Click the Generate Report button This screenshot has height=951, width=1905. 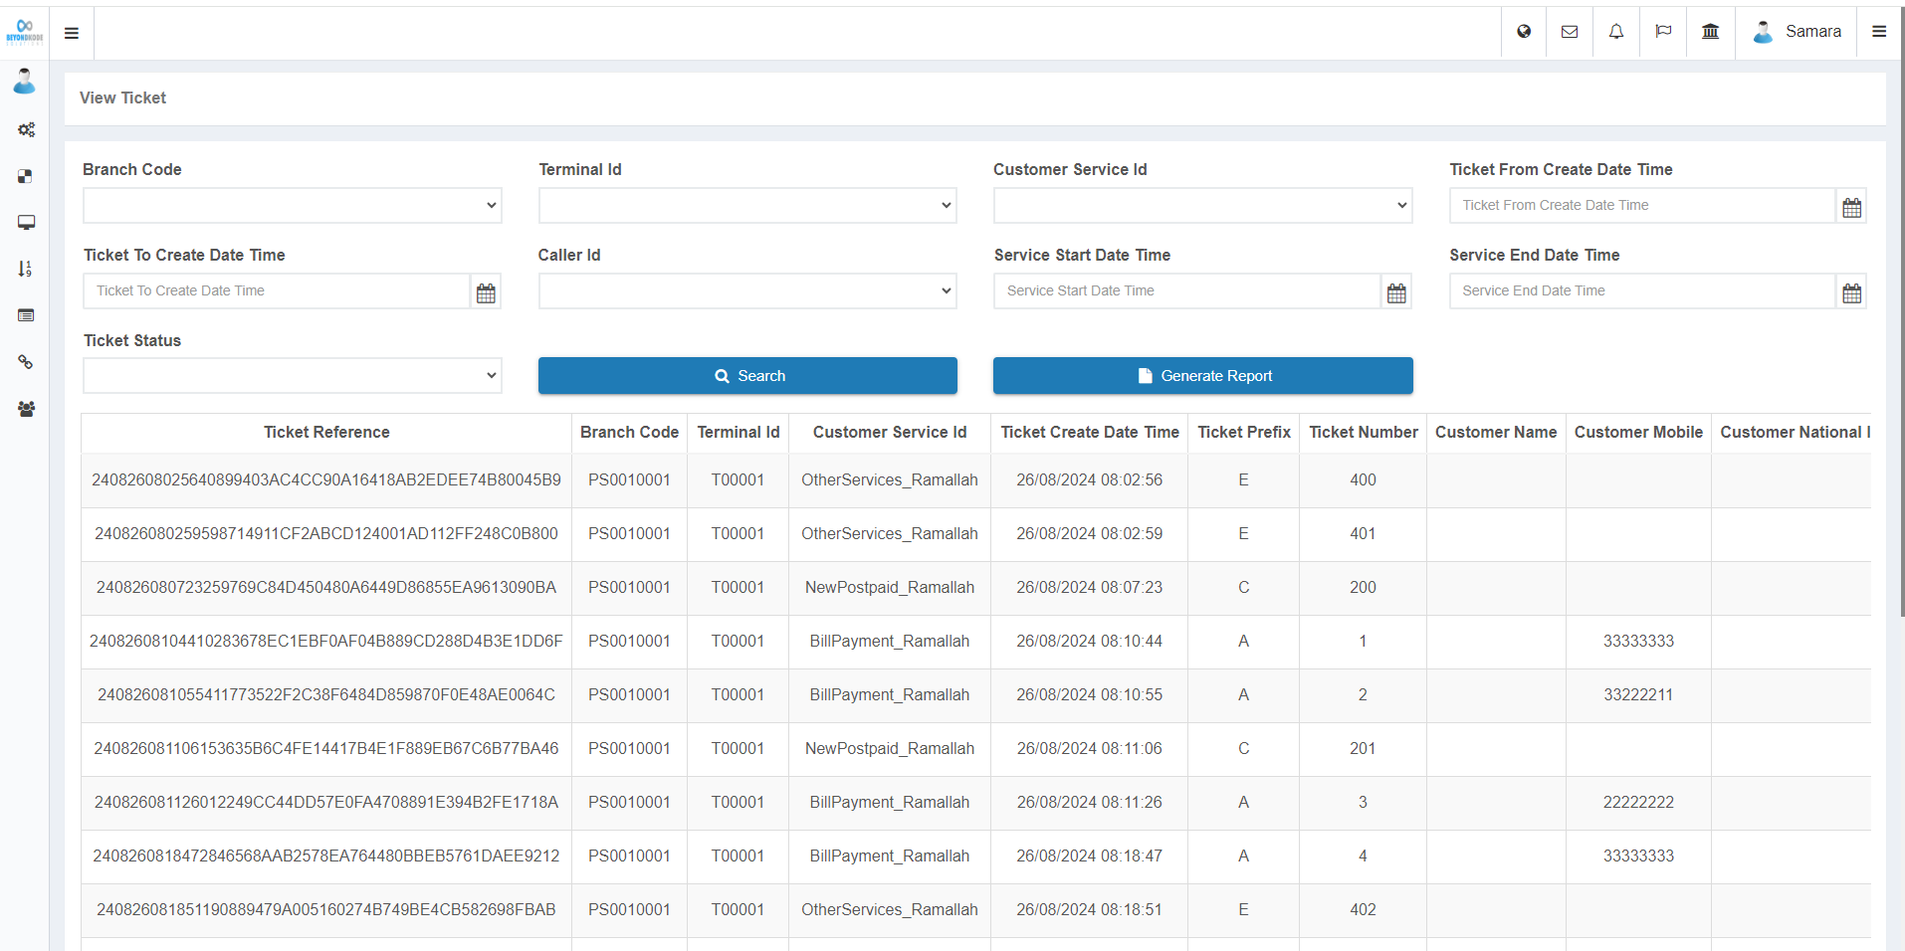click(x=1202, y=376)
